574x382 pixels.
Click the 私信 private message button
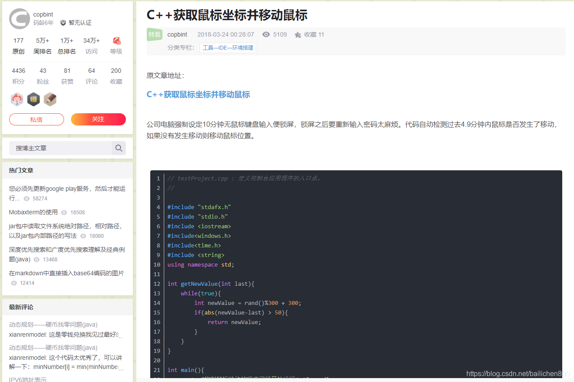tap(37, 119)
